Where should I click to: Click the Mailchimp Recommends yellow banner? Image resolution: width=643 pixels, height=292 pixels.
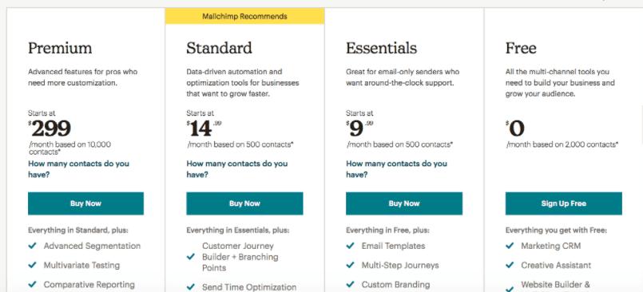pos(244,17)
